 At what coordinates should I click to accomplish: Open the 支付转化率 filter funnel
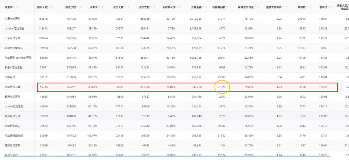pos(180,7)
